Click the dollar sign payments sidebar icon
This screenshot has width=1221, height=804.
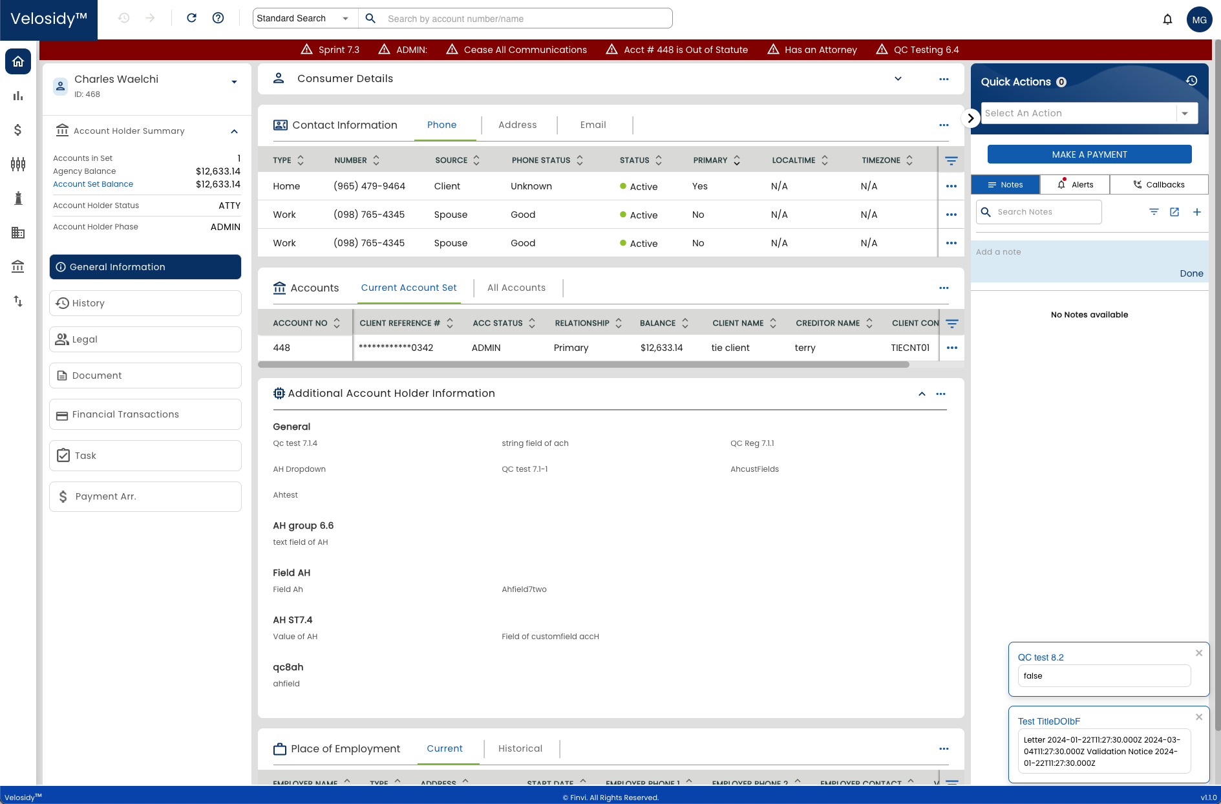[17, 129]
